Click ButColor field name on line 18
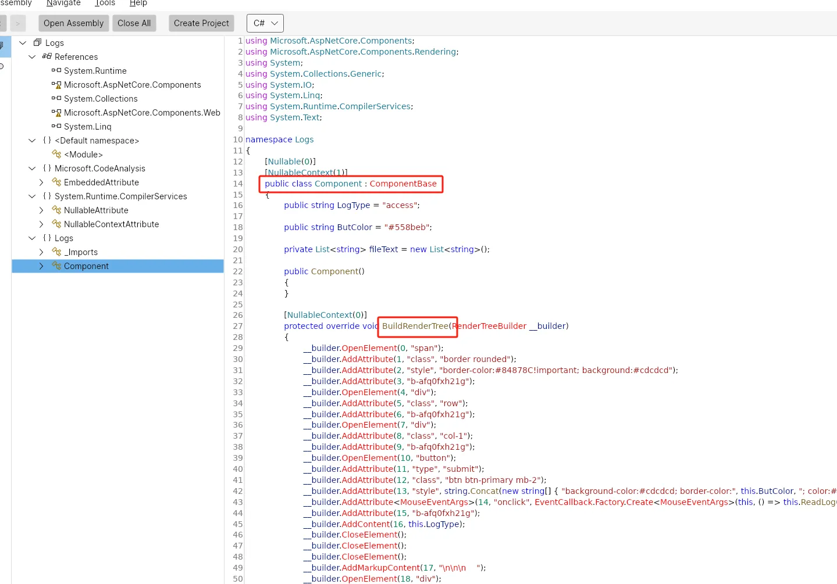 coord(354,227)
